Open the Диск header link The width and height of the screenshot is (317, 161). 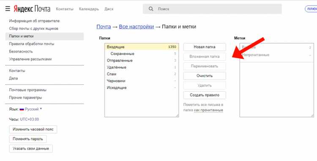click(x=109, y=9)
